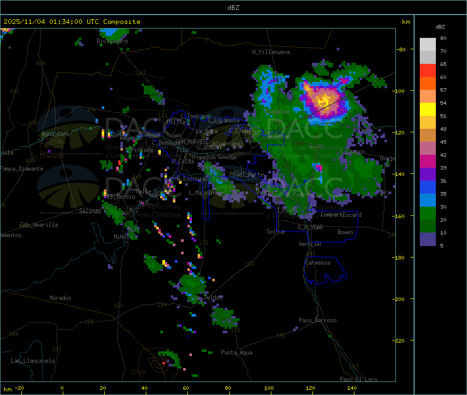Click the 'A_Villanueva' place label

271,52
